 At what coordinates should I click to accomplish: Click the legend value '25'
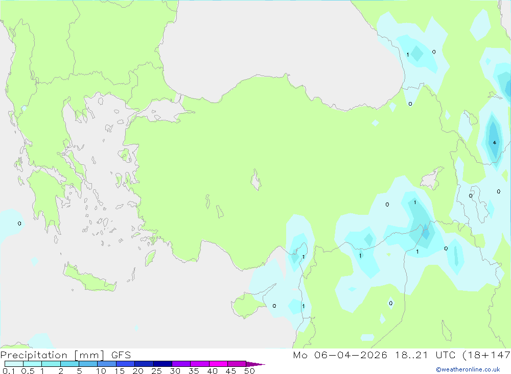156,371
